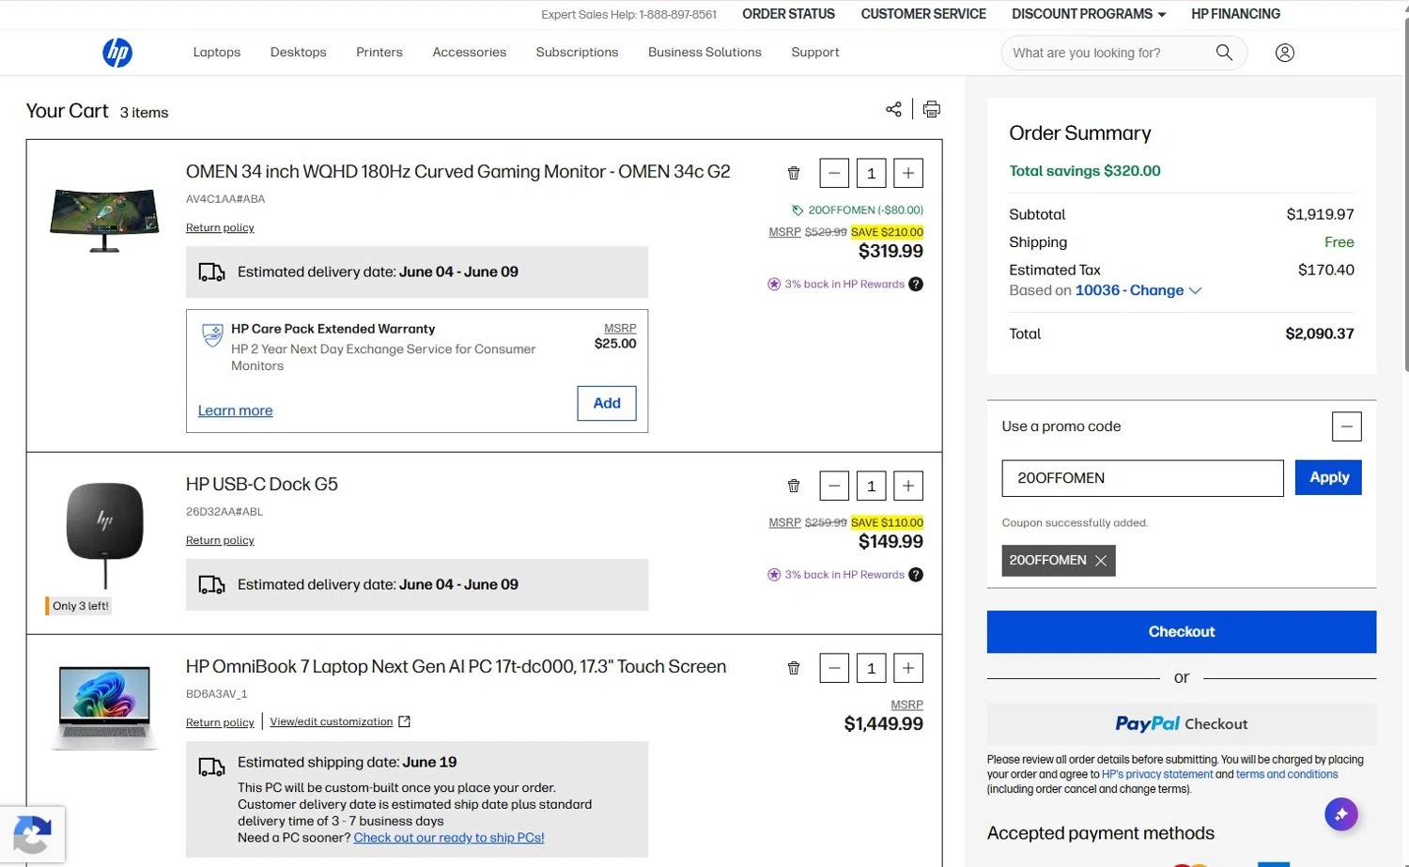Apply the promo code
1409x867 pixels.
pyautogui.click(x=1329, y=477)
